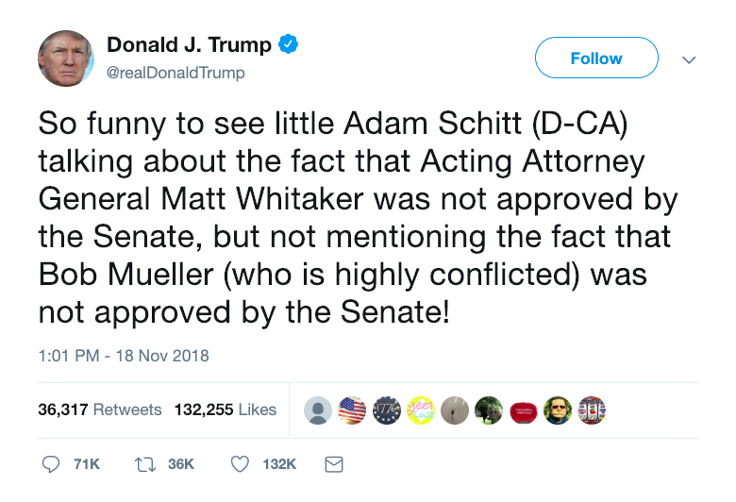This screenshot has height=502, width=736.
Task: Click the retweet arrows icon
Action: pos(145,465)
